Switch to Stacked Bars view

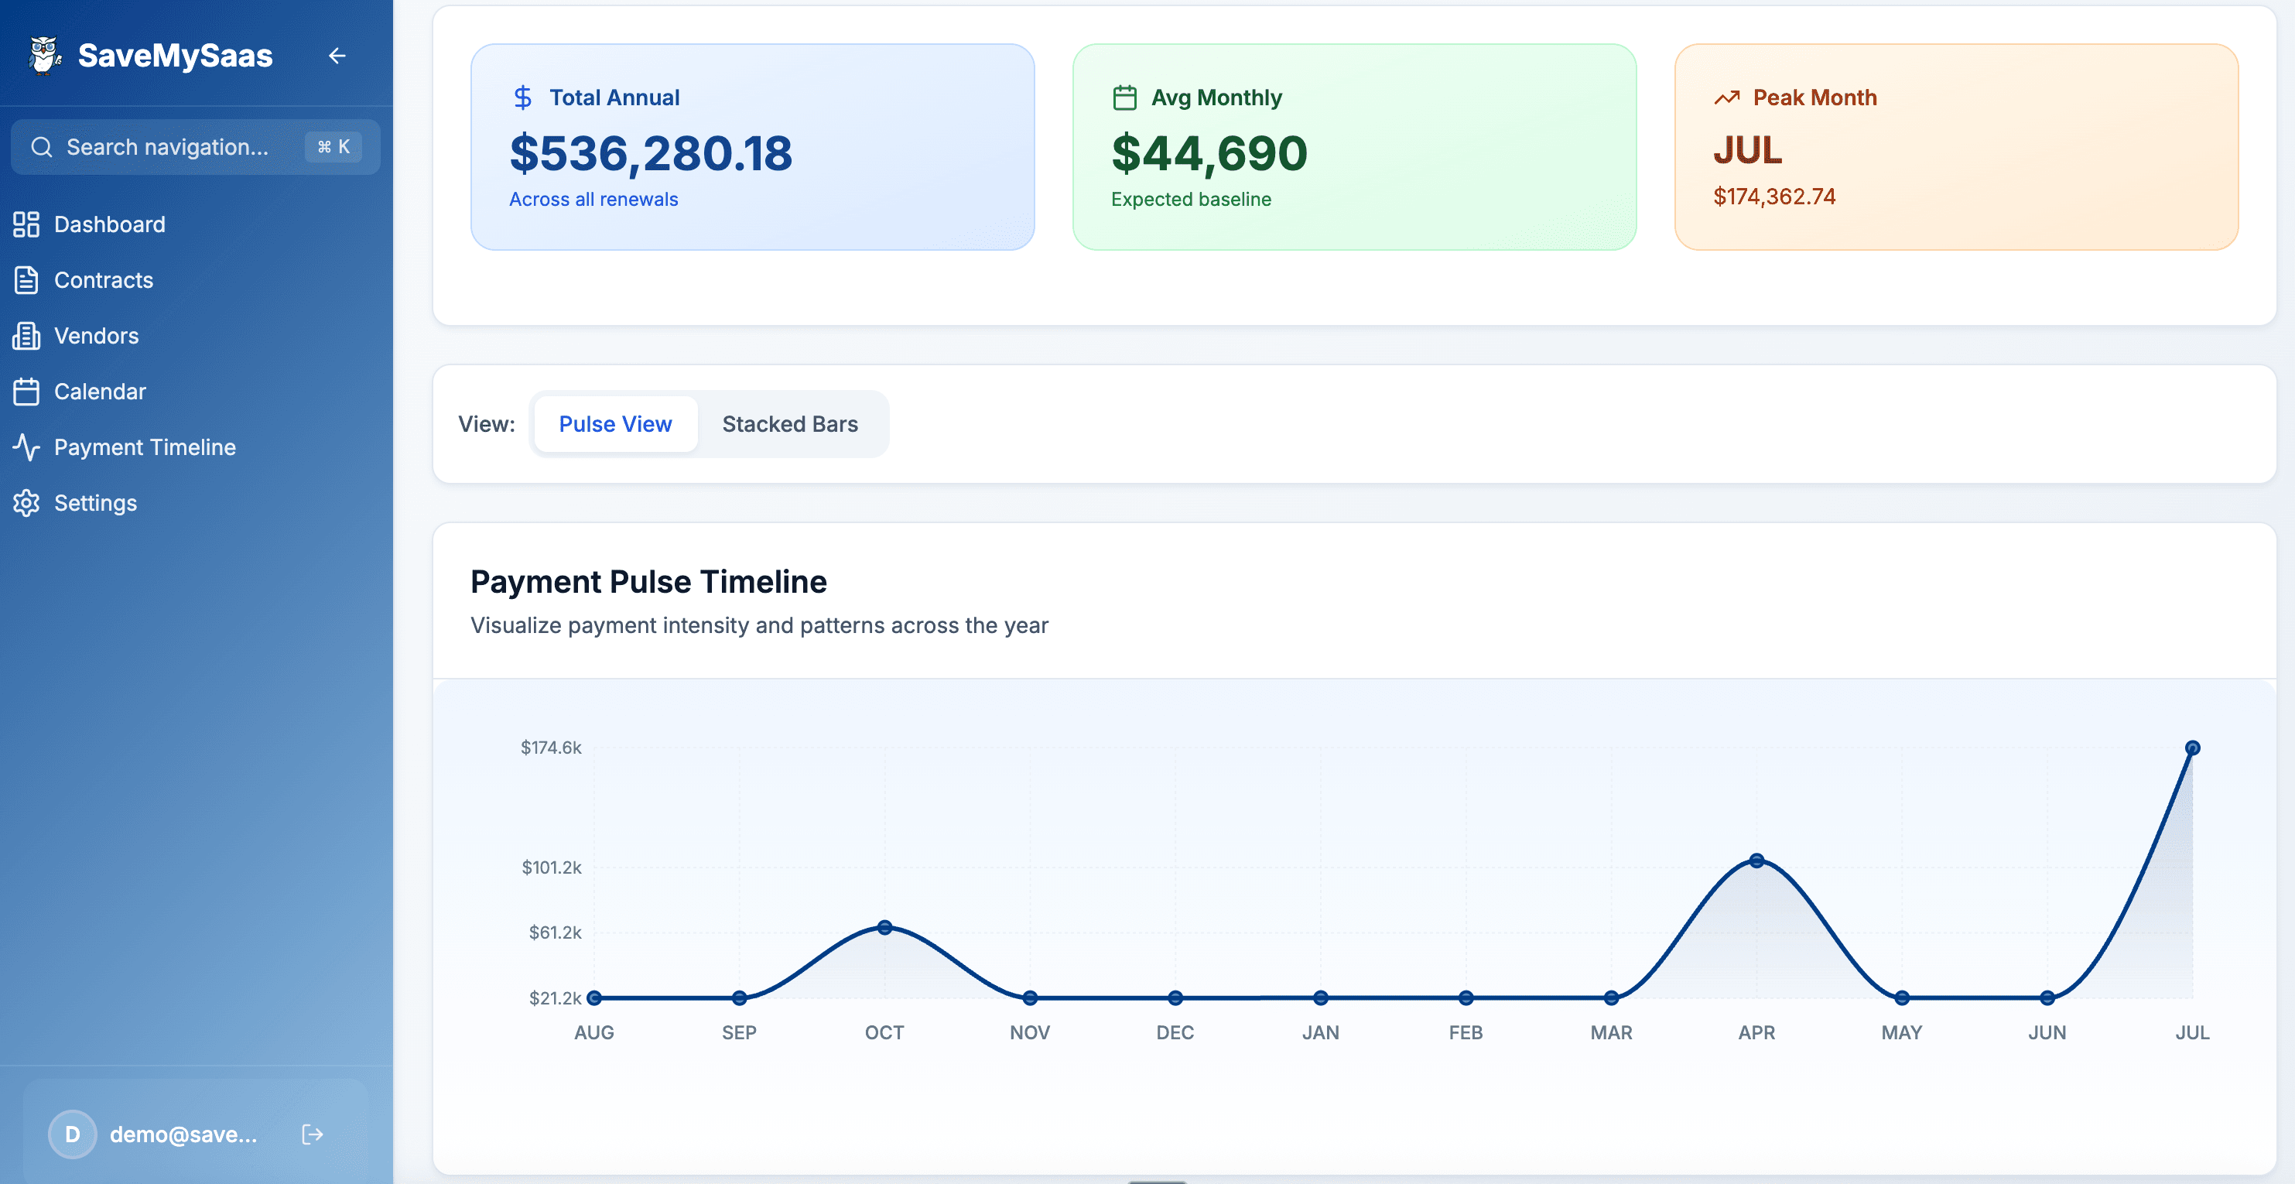[790, 423]
